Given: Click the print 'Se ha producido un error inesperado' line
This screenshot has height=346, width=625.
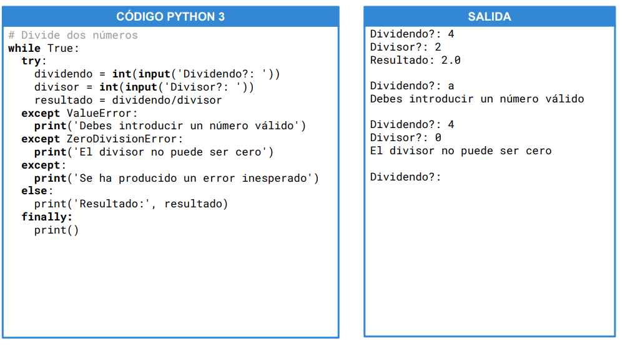Looking at the screenshot, I should tap(177, 179).
